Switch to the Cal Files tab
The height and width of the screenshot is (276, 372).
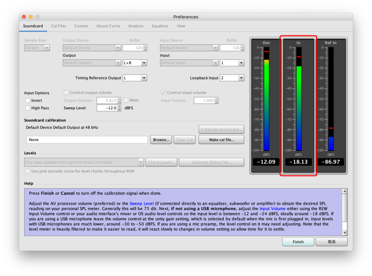[58, 26]
